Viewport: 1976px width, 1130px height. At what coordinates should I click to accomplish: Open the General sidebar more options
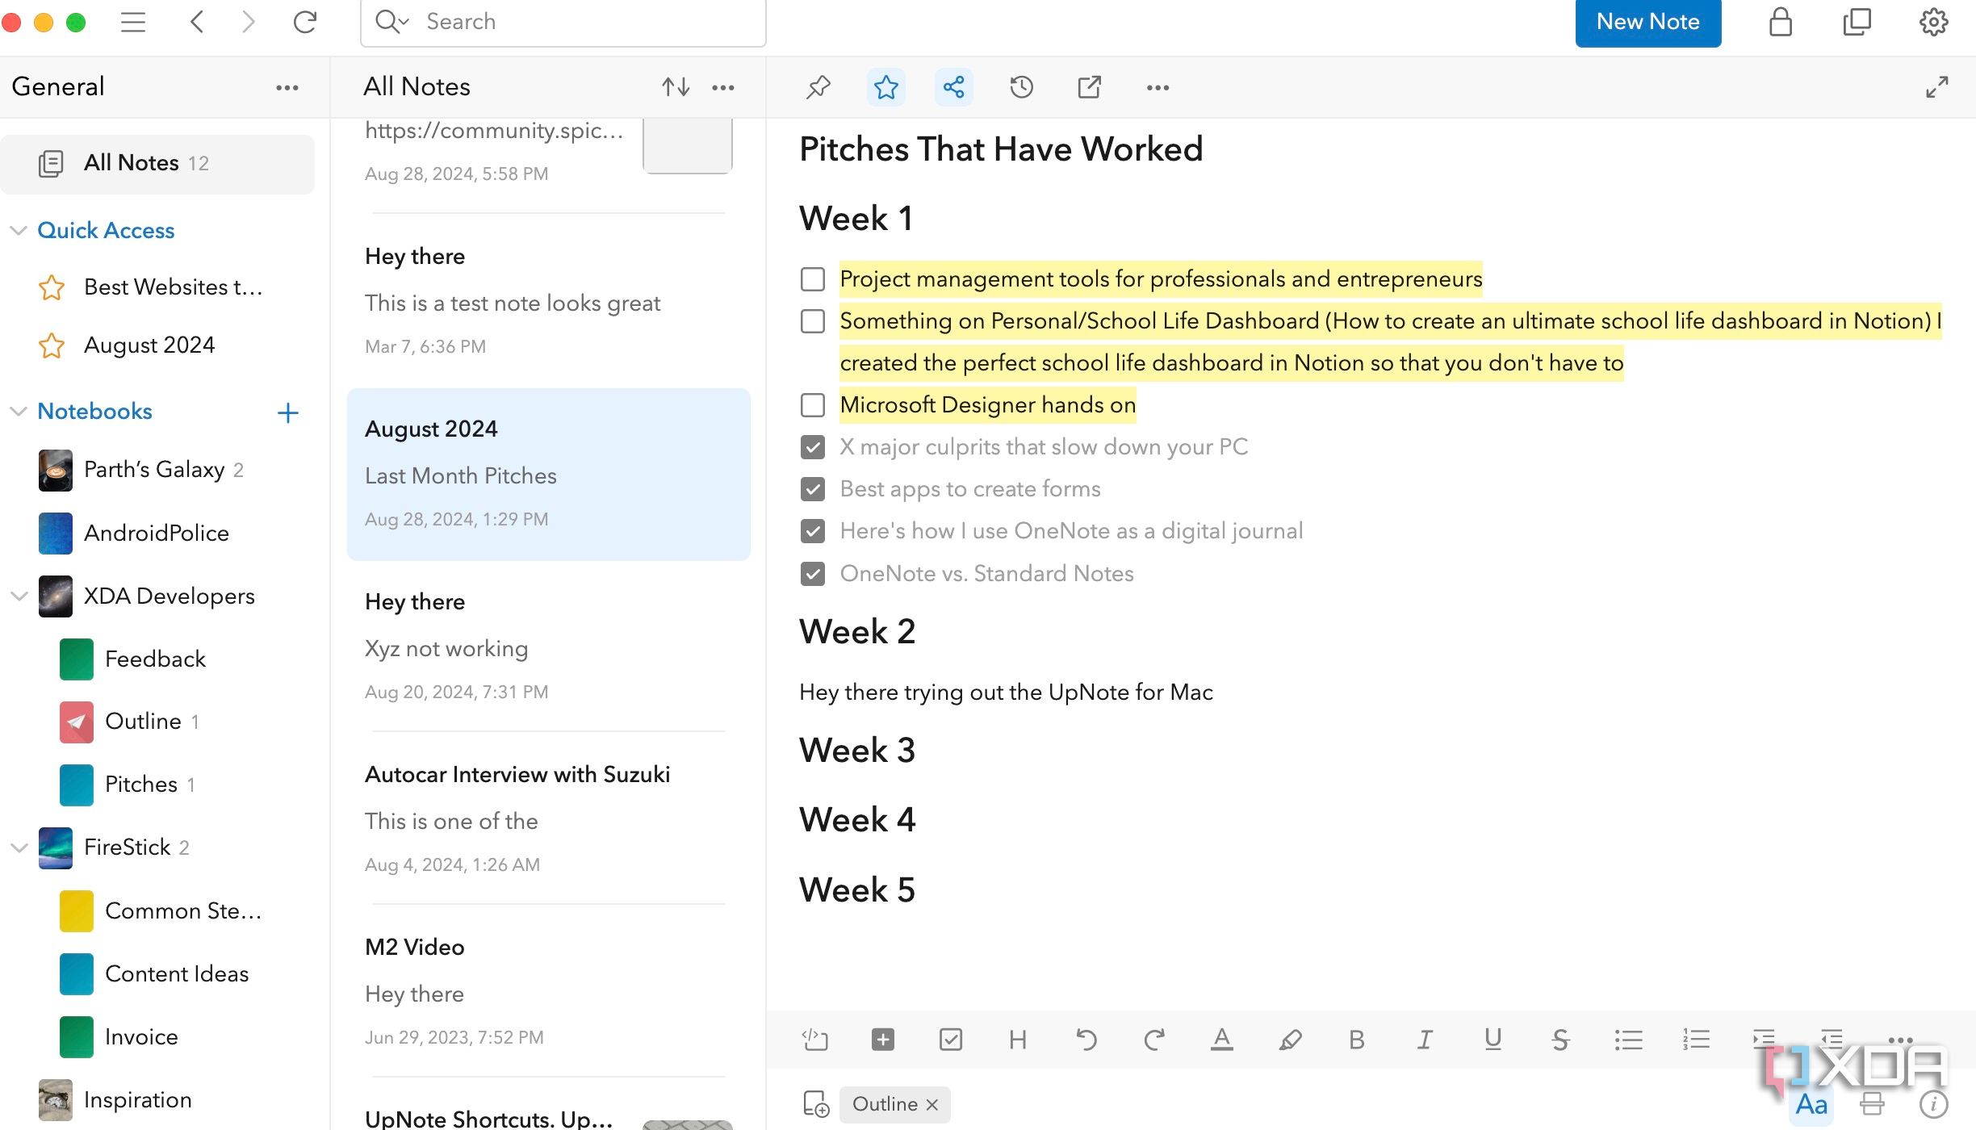(x=287, y=87)
